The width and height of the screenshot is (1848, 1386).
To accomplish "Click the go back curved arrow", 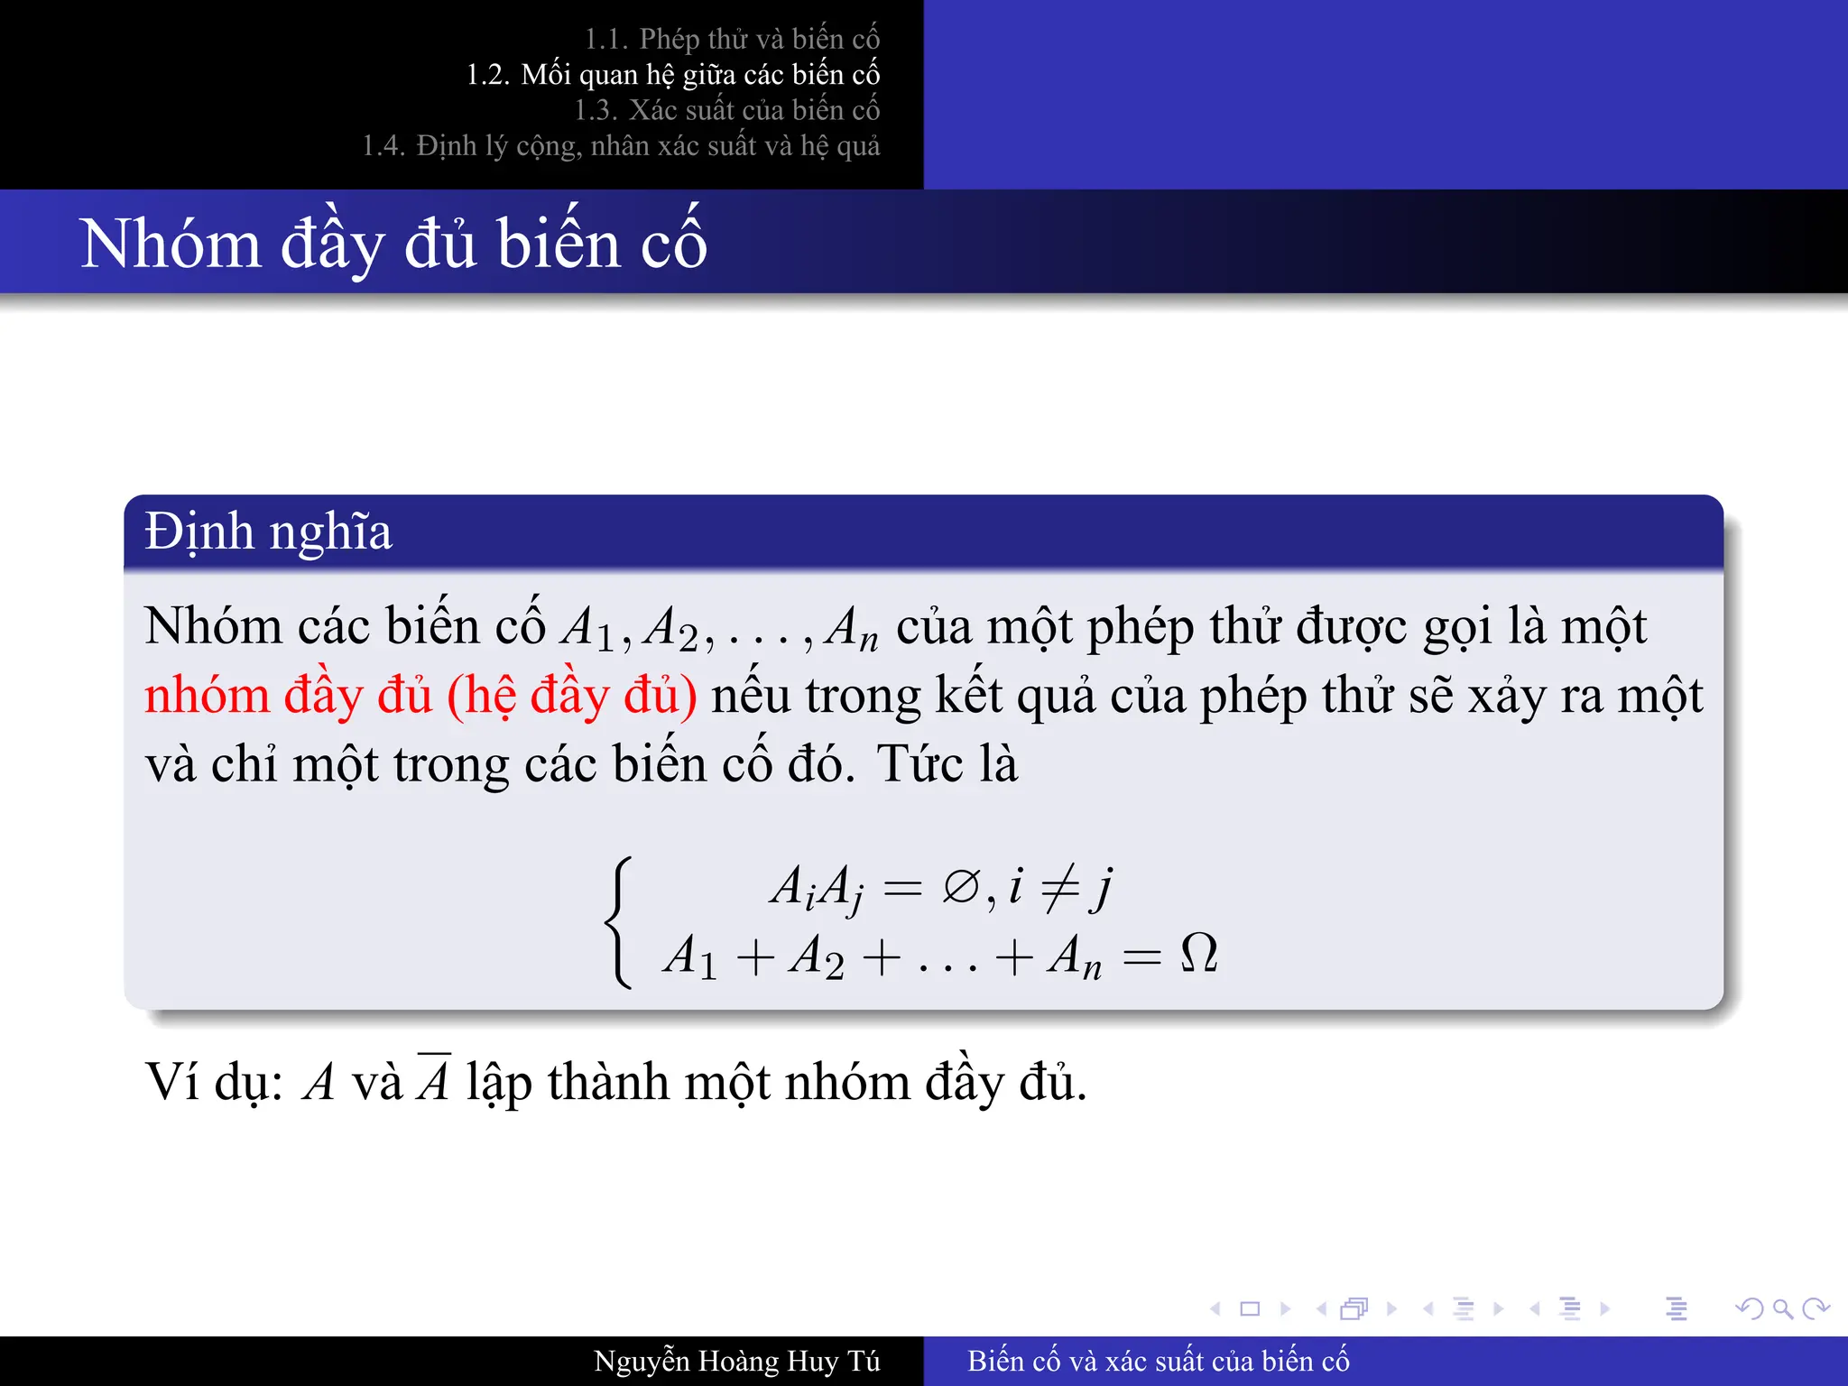I will (1749, 1308).
